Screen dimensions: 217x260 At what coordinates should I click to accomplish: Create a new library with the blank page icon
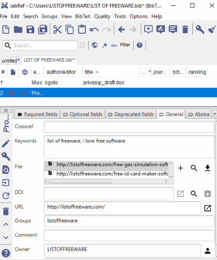(x=6, y=30)
